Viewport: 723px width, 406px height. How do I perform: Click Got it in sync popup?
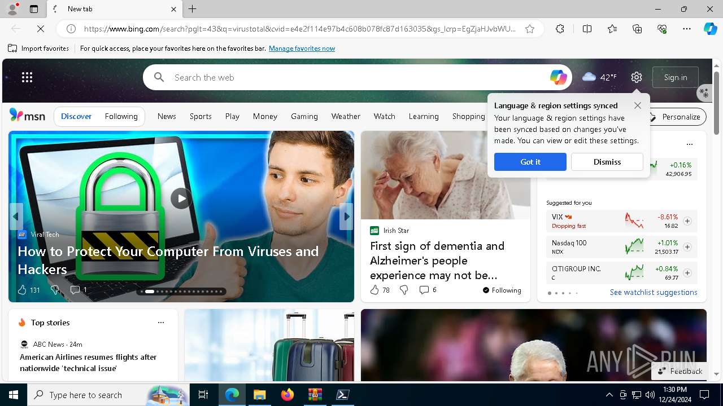point(530,162)
